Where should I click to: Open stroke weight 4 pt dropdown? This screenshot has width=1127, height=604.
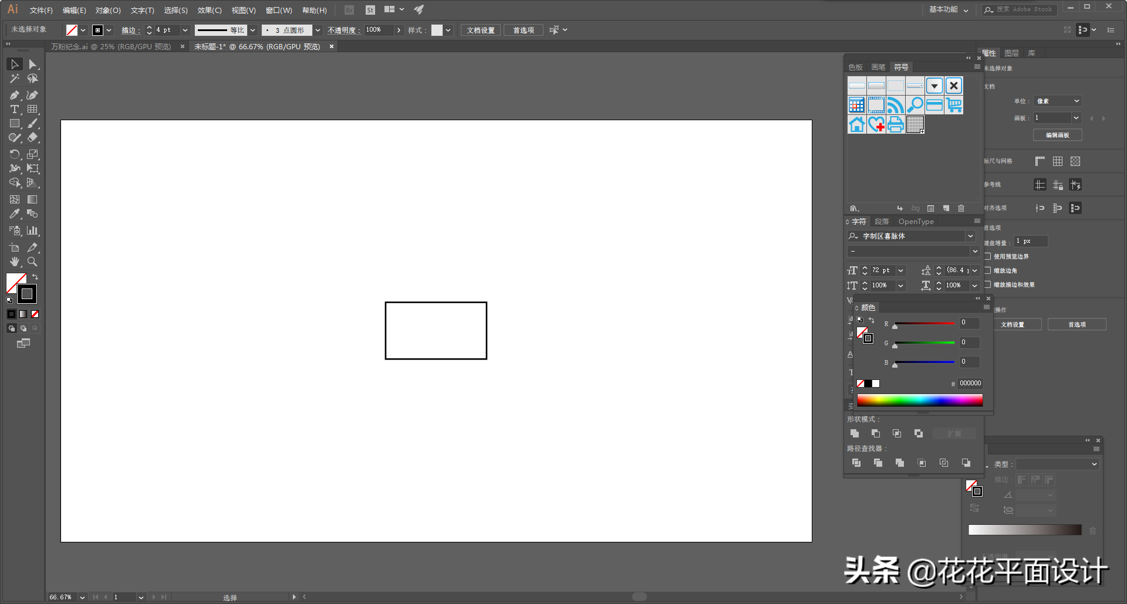click(185, 30)
